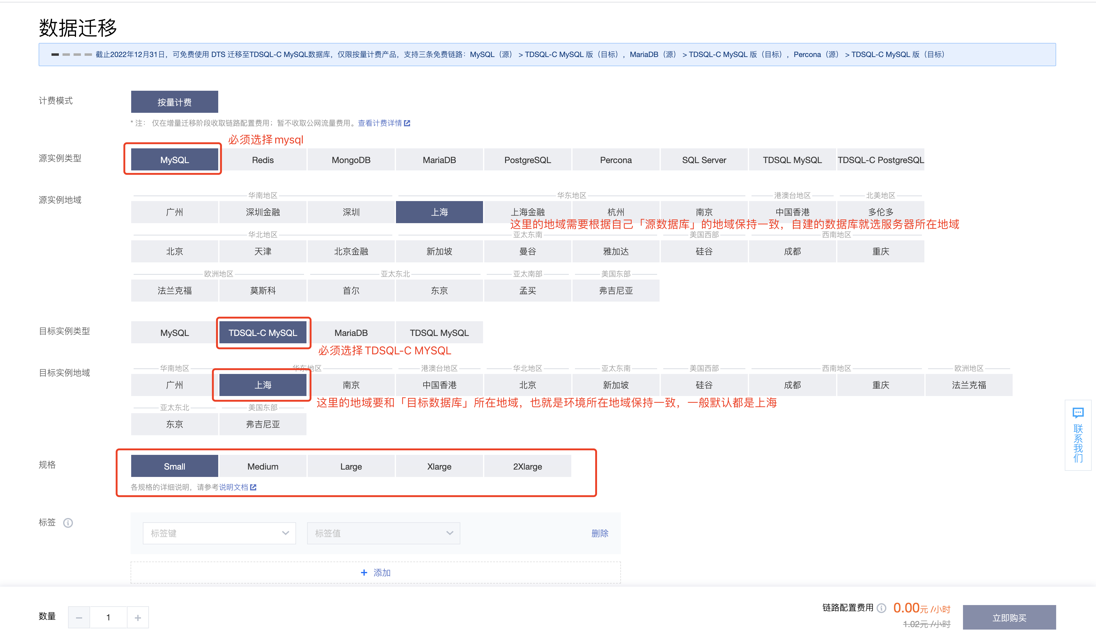Screen dimensions: 1096x640
Task: Click the plus icon in the 添加 row
Action: point(364,573)
